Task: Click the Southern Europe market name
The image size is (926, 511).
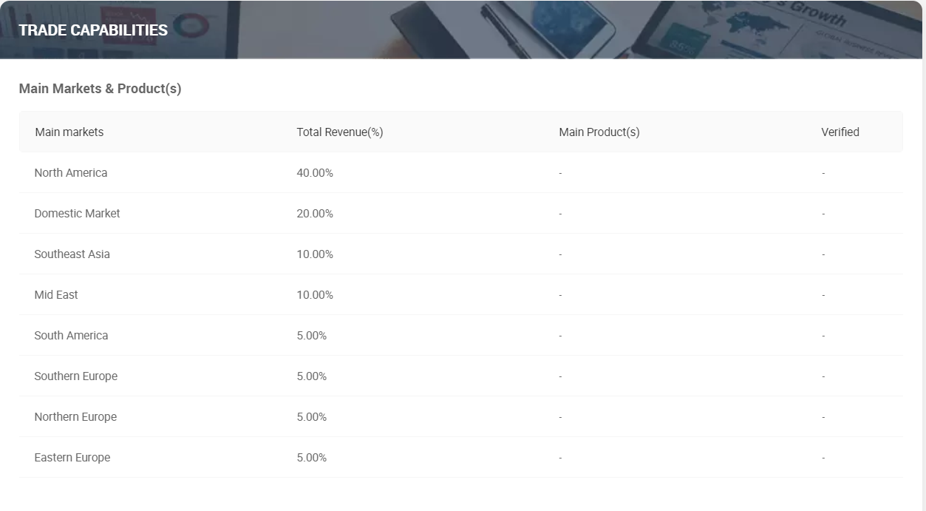Action: pyautogui.click(x=75, y=376)
